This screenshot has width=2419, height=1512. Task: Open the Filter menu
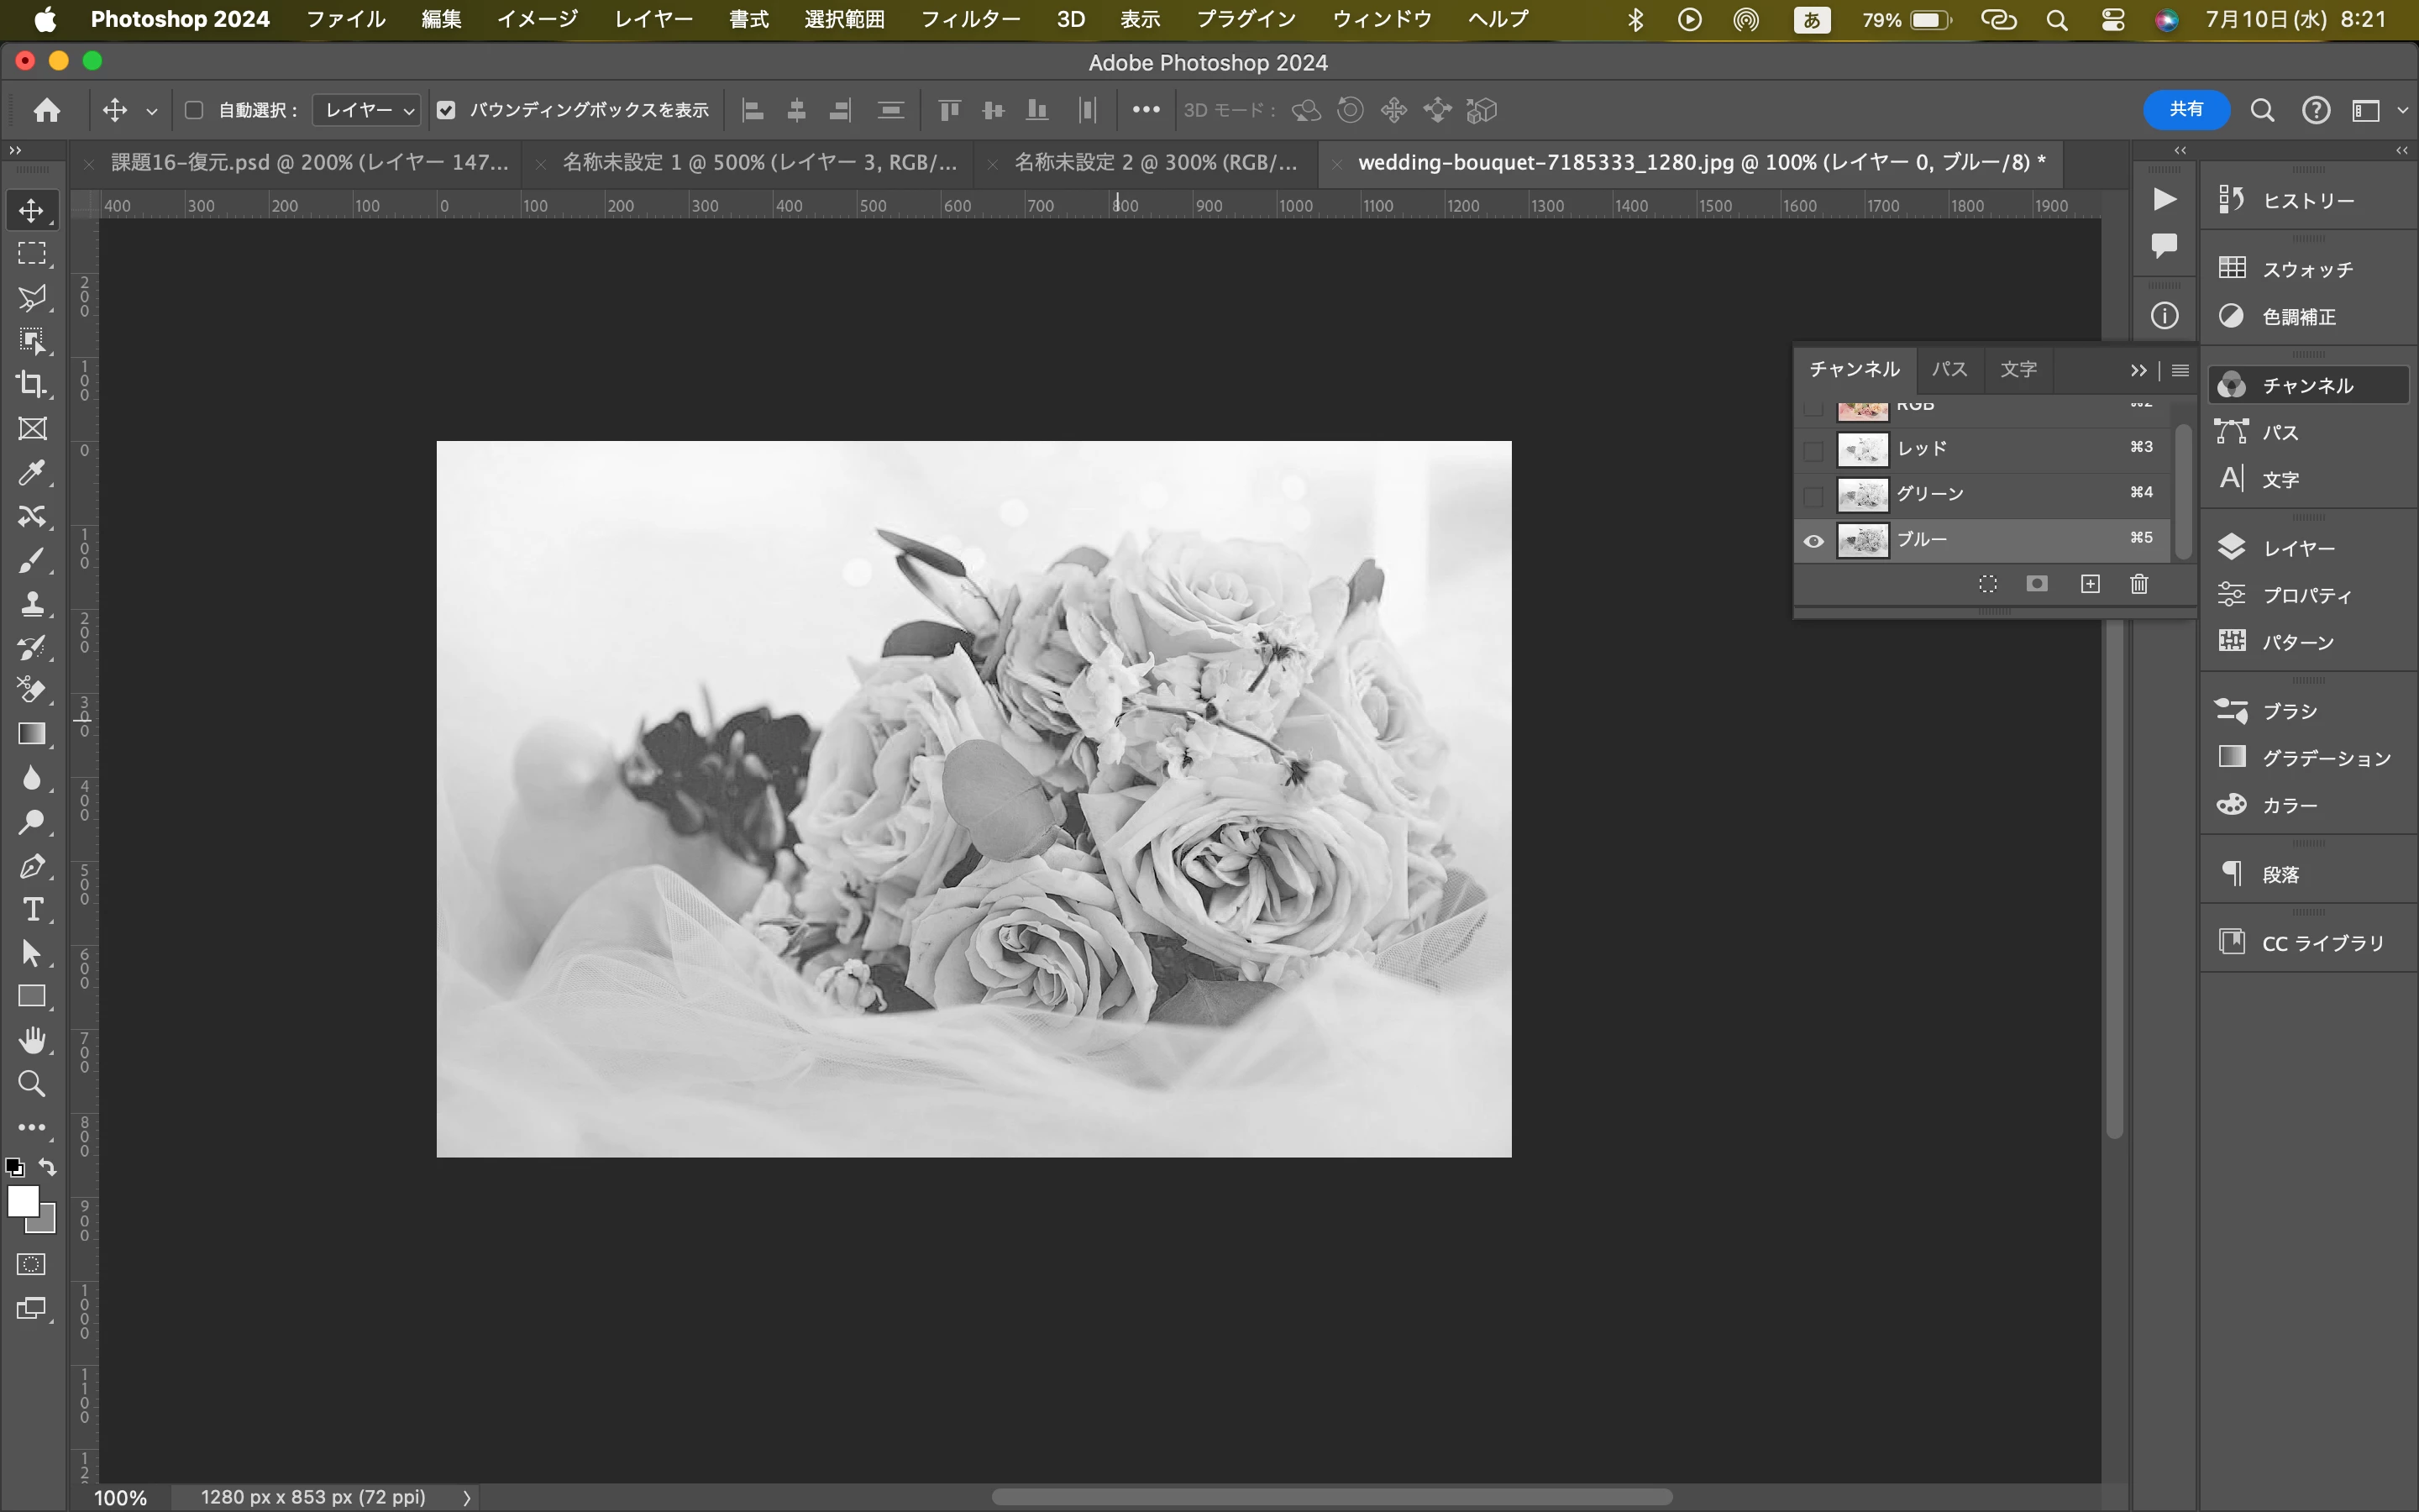click(969, 19)
